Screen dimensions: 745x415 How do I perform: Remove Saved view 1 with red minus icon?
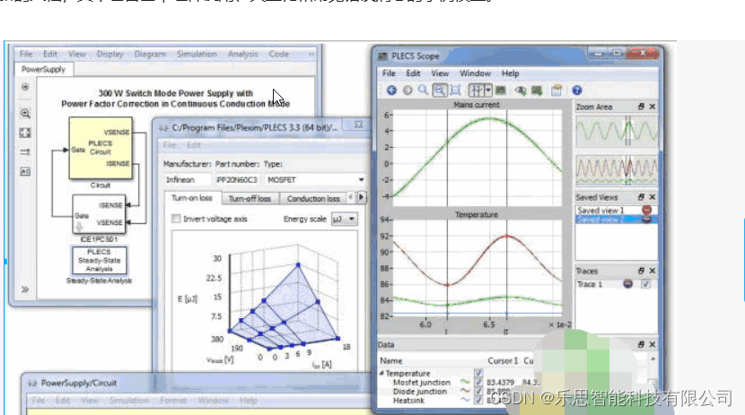[646, 210]
